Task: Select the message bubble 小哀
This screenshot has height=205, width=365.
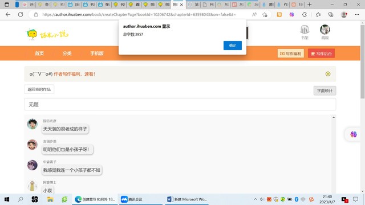Action: pyautogui.click(x=47, y=190)
